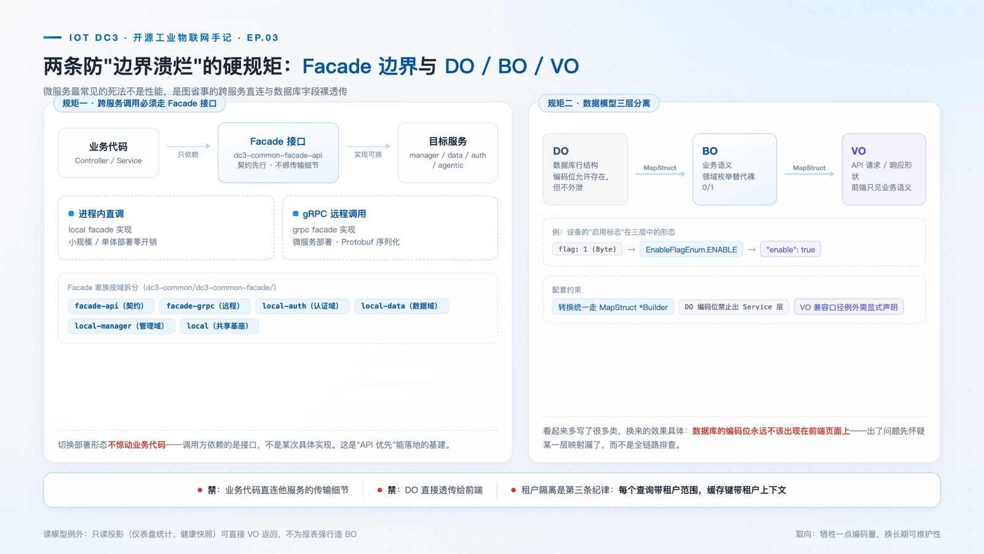Select the '进程内直调' card heading
Viewport: 984px width, 554px height.
101,214
